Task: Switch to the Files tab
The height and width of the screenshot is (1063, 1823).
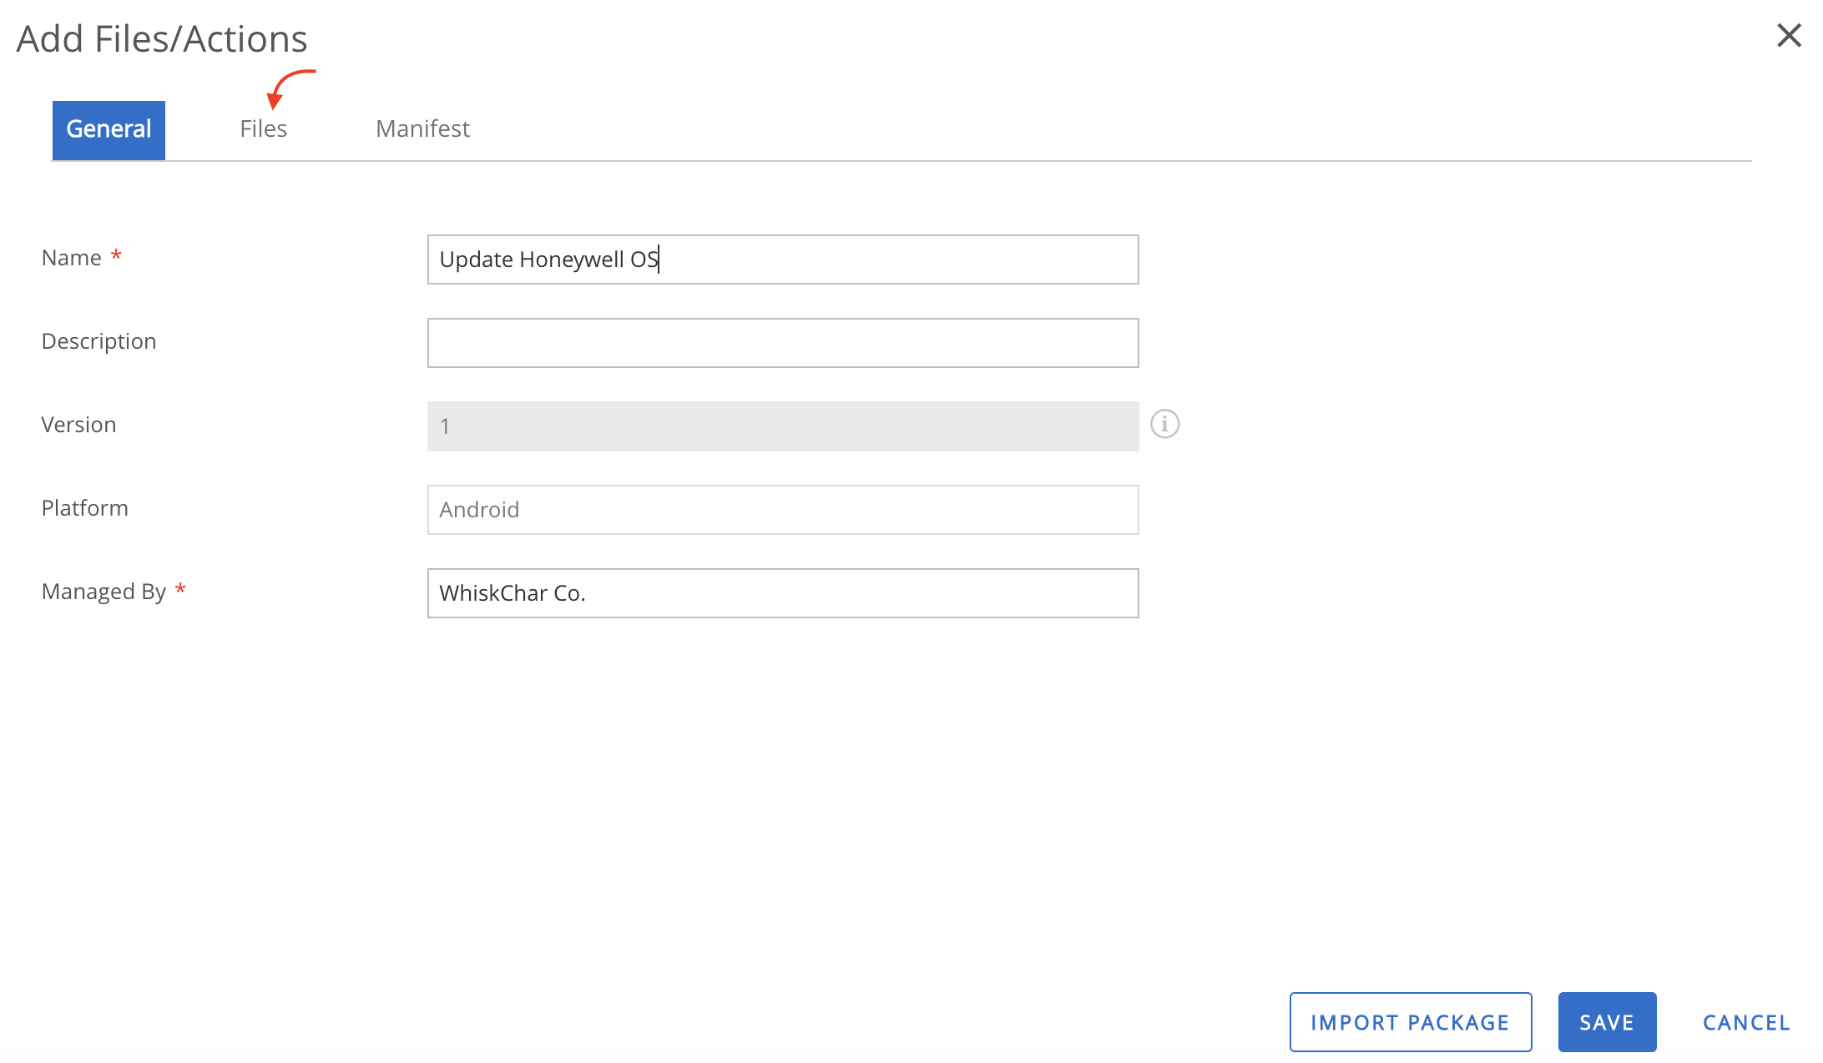Action: [x=263, y=128]
